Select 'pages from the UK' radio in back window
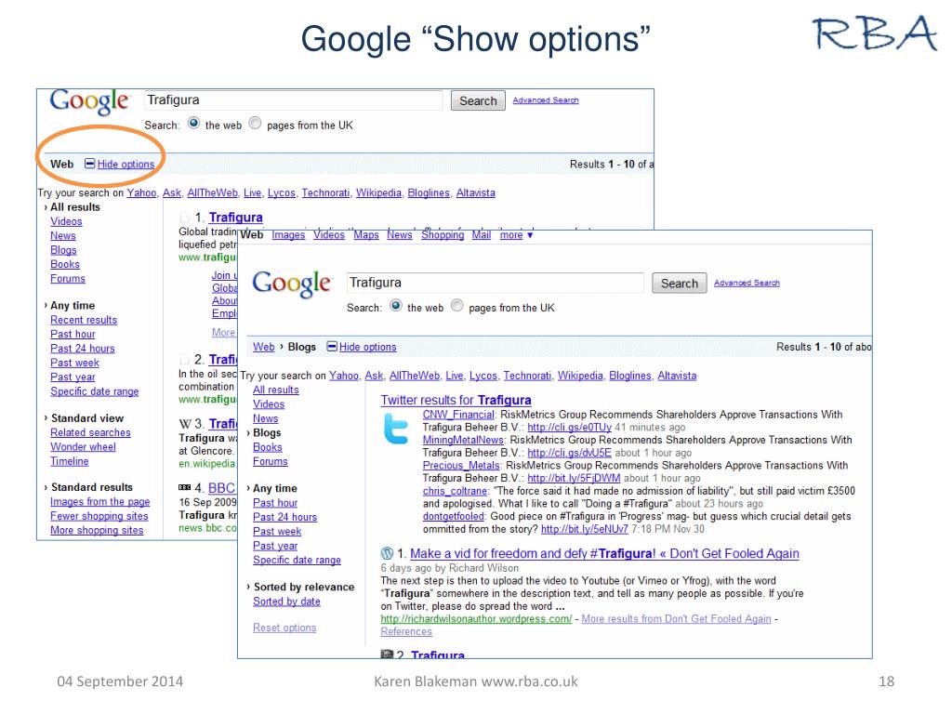 tap(255, 124)
